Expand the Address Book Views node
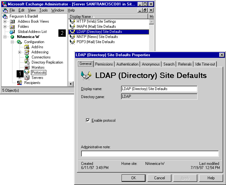The width and height of the screenshot is (226, 185). point(5,22)
